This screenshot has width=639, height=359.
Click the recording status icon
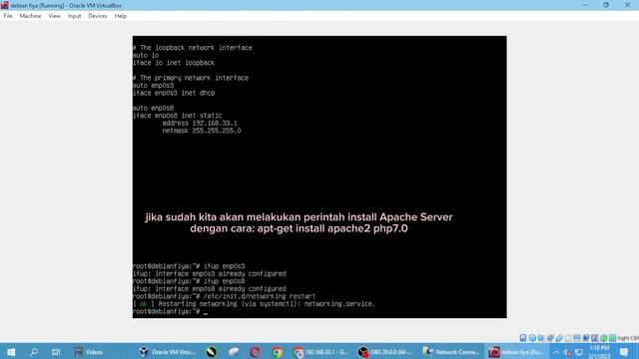[586, 338]
